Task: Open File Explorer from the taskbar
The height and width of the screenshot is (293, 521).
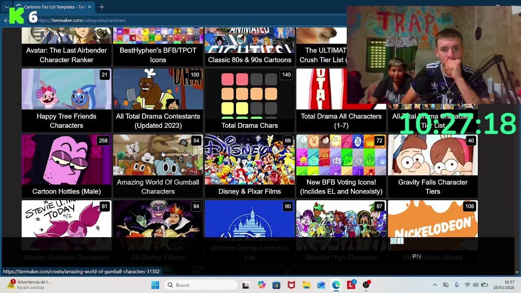Action: point(306,285)
